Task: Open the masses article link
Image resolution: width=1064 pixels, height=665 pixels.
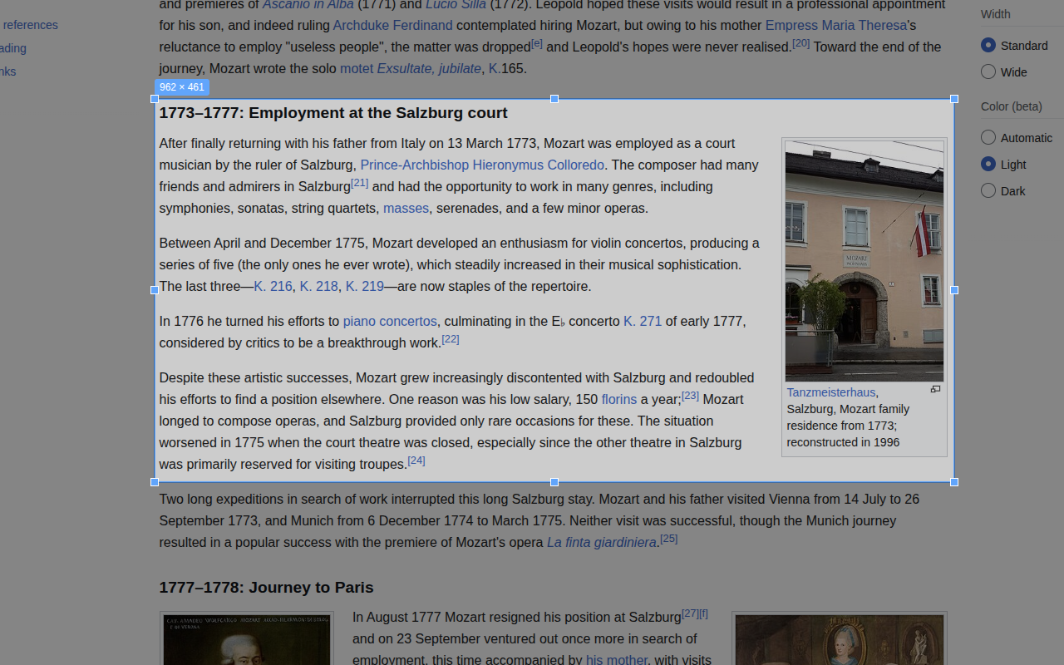Action: click(x=406, y=208)
